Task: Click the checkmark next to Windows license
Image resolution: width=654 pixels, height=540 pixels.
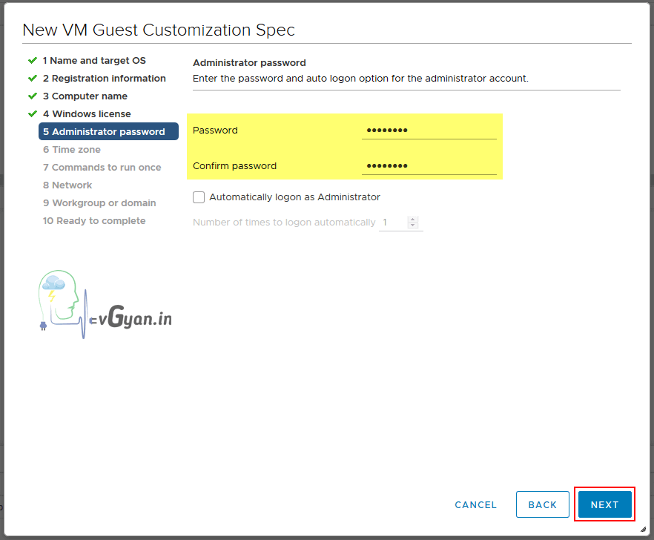Action: 32,113
